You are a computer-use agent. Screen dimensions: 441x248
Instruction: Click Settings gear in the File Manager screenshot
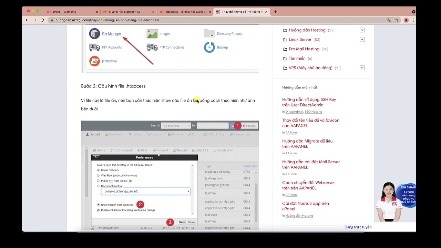249,126
